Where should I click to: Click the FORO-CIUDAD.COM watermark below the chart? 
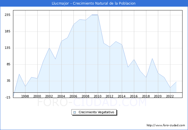(92, 102)
